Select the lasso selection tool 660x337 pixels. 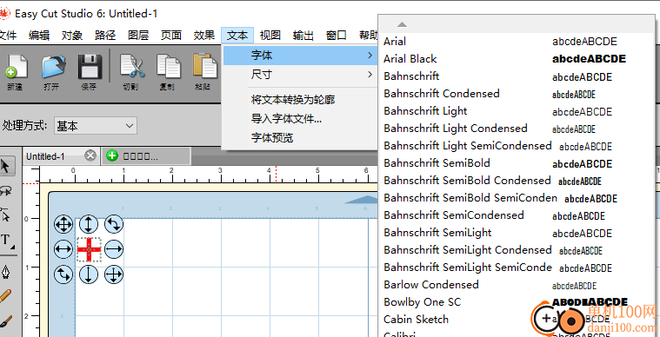click(x=5, y=191)
